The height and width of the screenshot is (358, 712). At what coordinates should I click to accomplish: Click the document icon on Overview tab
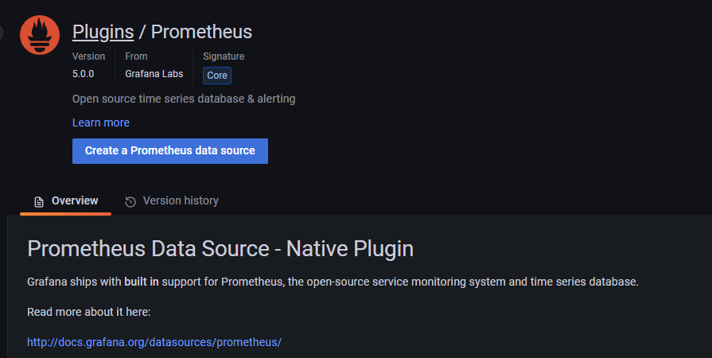coord(38,201)
